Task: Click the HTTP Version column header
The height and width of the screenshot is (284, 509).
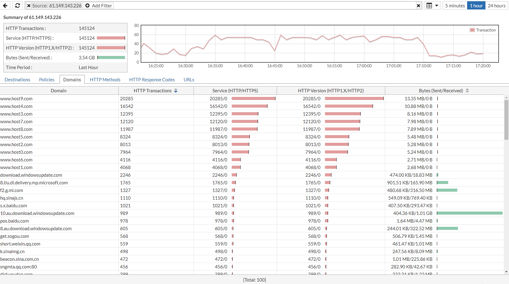Action: 331,91
